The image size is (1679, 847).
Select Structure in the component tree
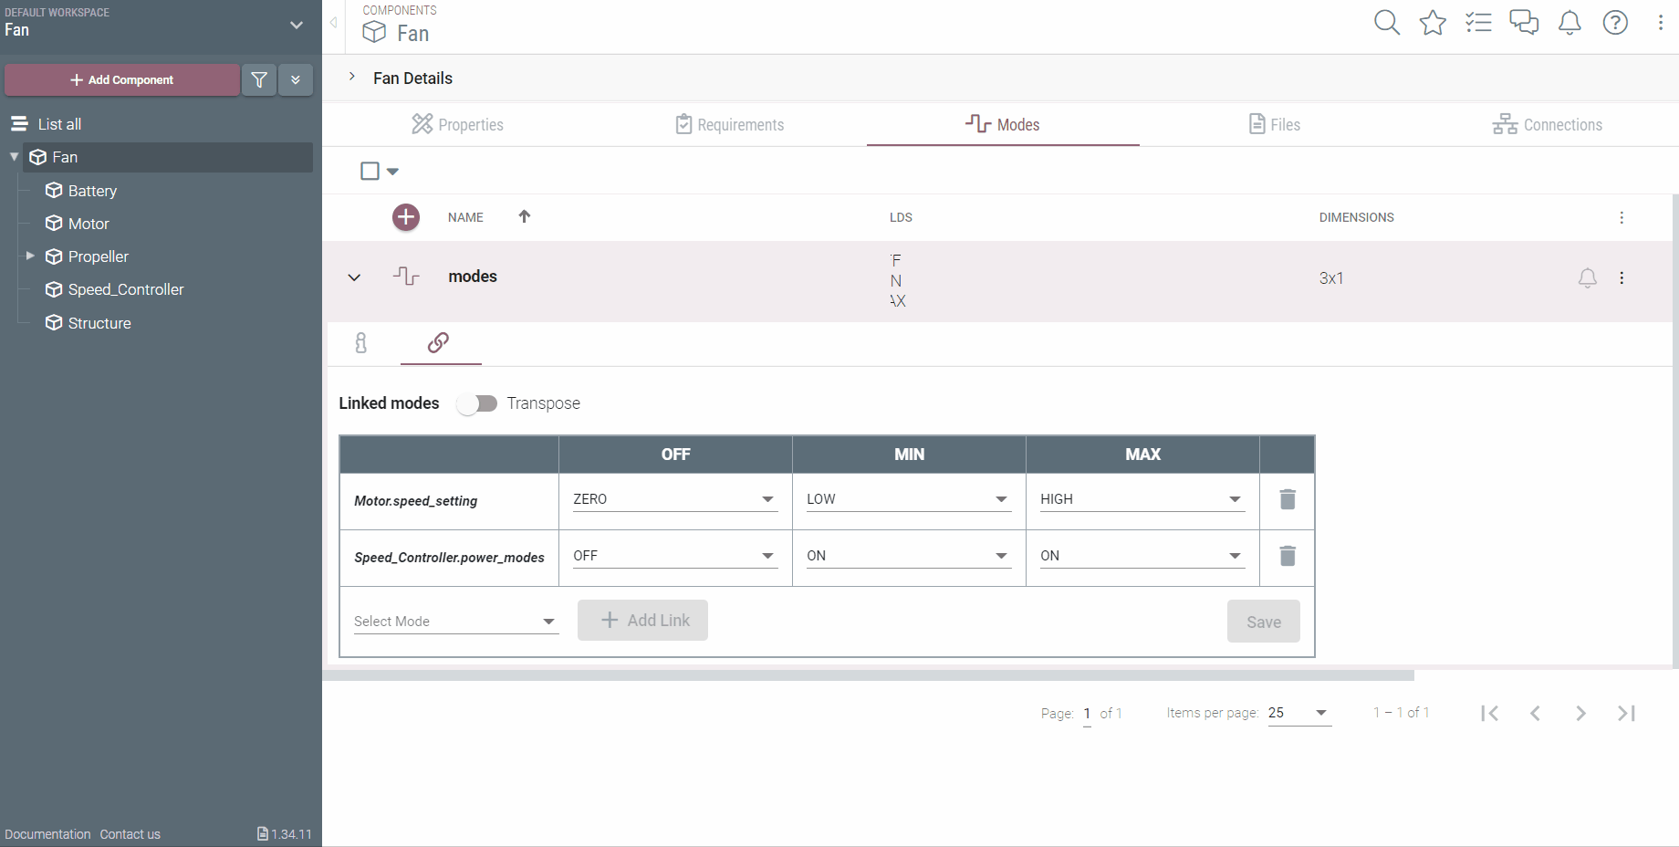(99, 323)
